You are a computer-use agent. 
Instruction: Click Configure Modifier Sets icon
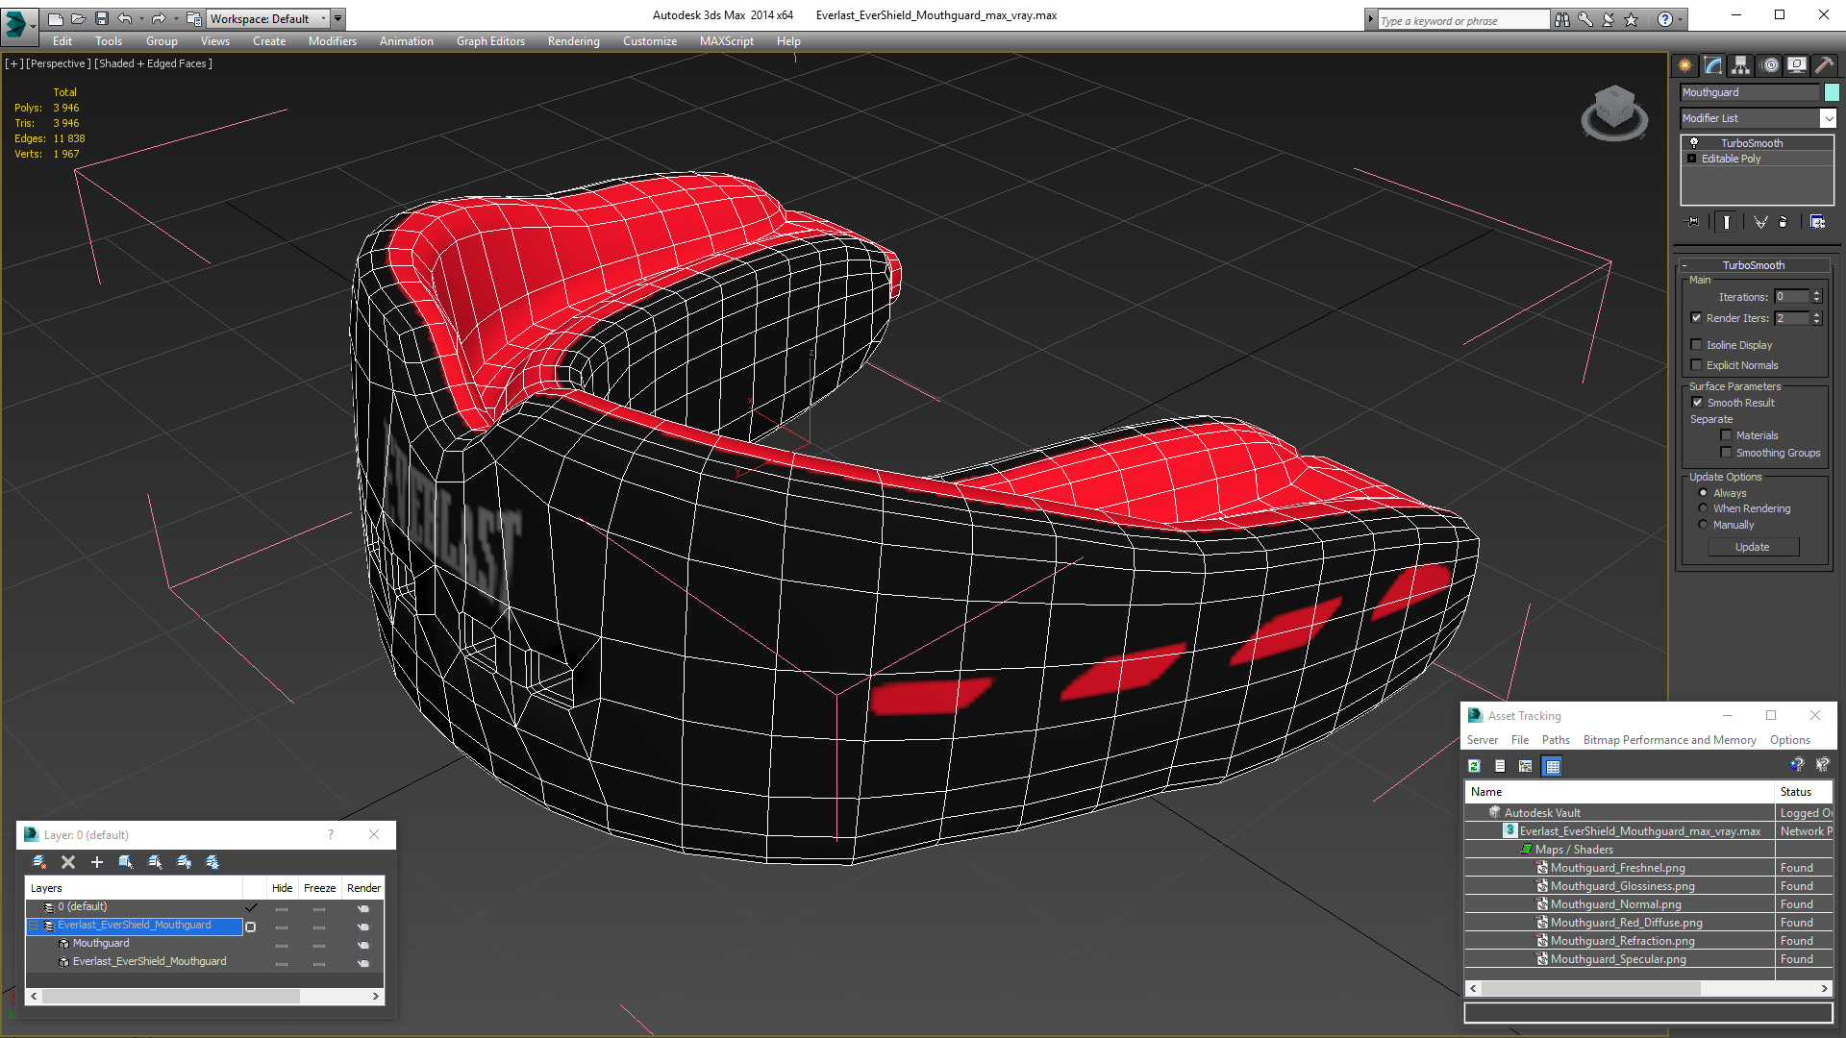[x=1817, y=222]
